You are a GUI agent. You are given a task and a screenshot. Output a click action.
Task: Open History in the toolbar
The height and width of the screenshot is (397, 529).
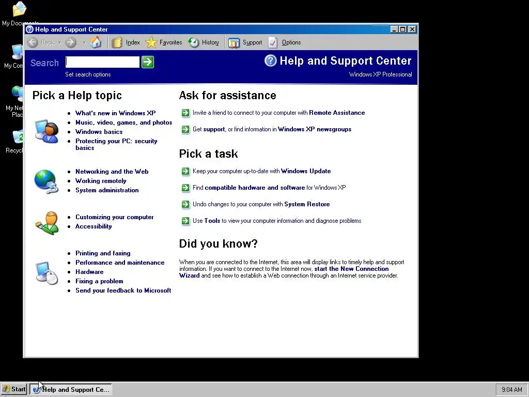pos(204,42)
